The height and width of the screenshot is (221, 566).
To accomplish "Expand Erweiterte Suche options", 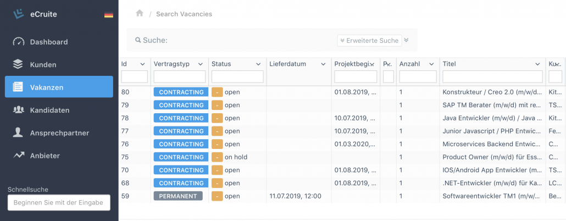I will click(x=369, y=40).
